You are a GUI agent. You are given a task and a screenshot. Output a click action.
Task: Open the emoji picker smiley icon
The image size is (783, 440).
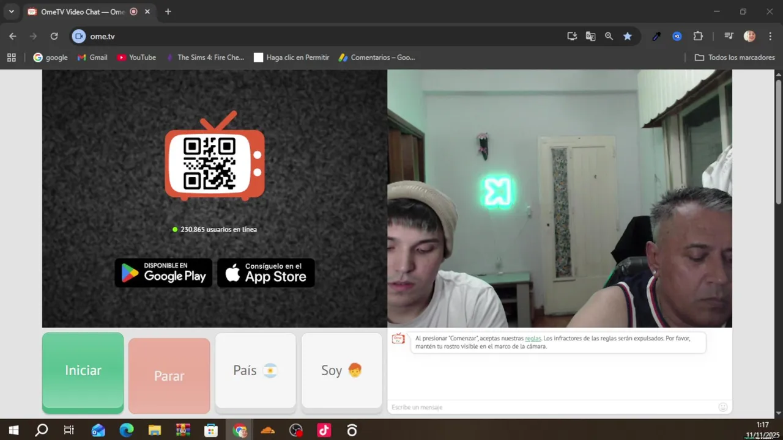[723, 407]
